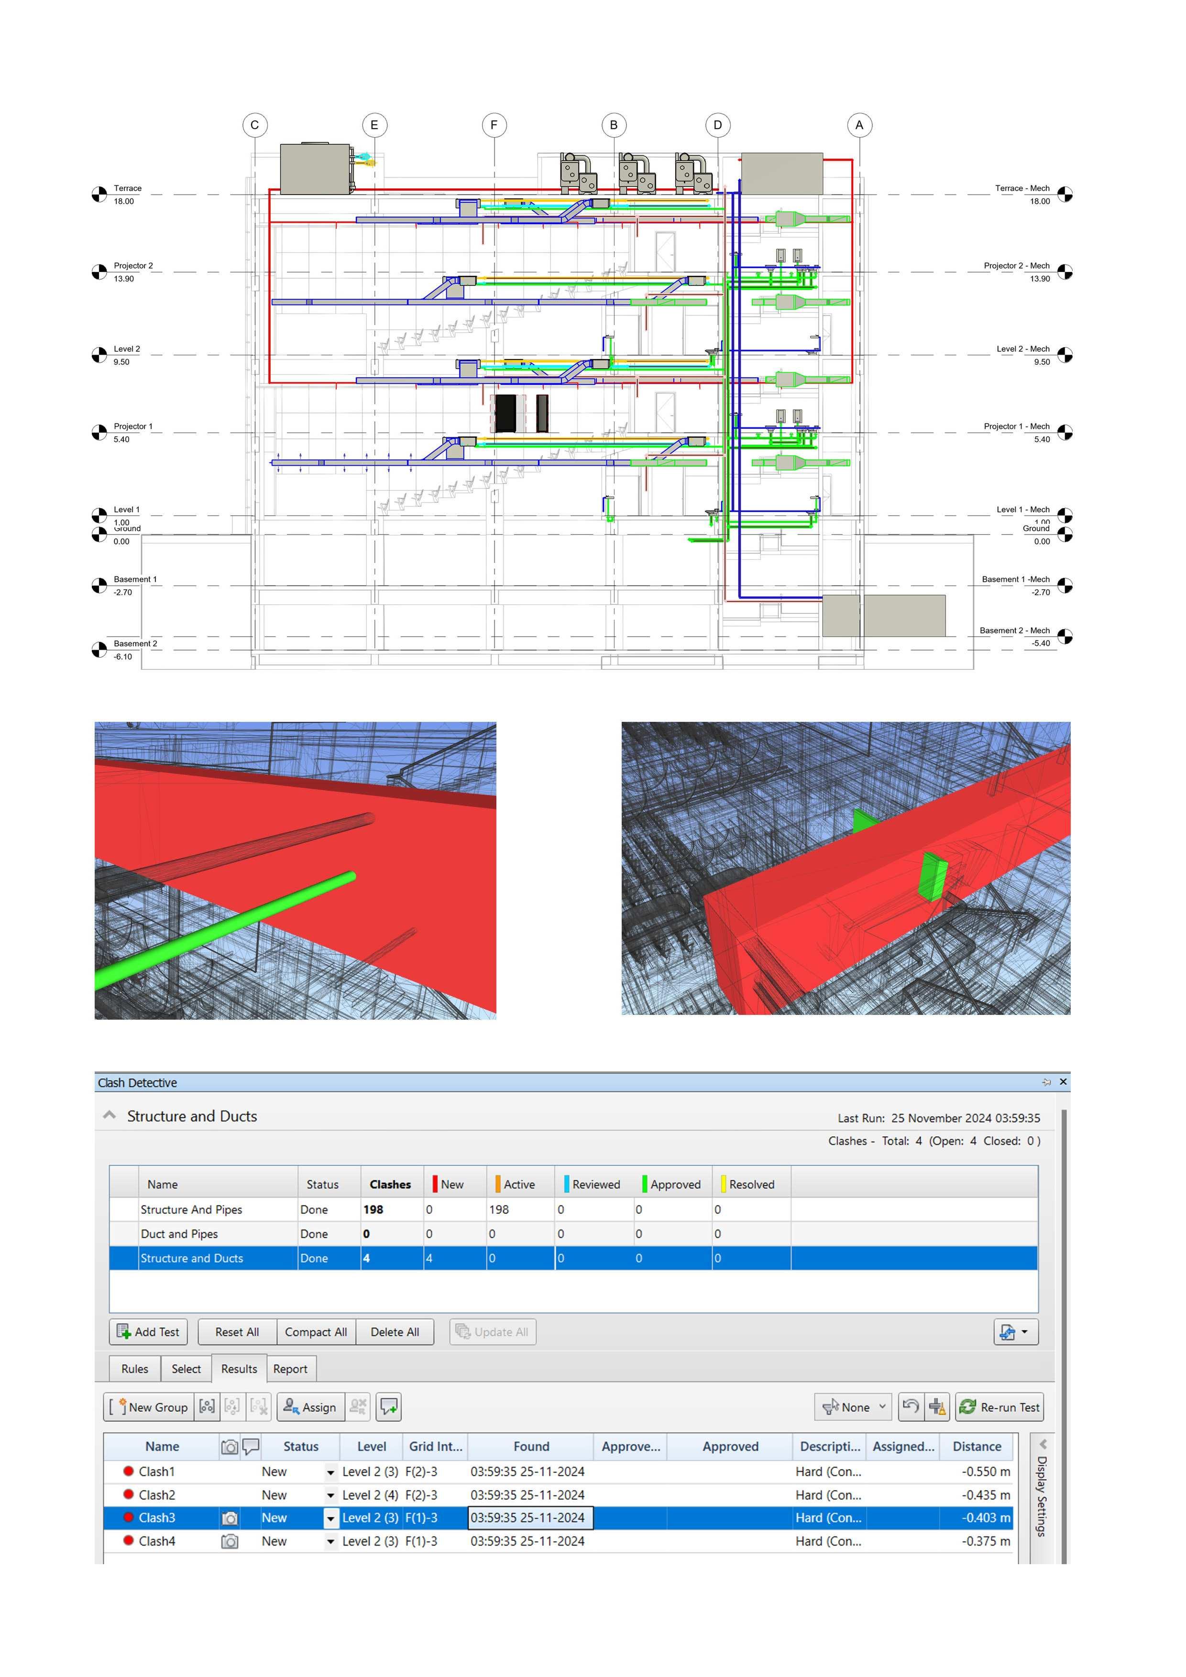The height and width of the screenshot is (1677, 1186).
Task: Open the Report tab
Action: click(x=290, y=1369)
